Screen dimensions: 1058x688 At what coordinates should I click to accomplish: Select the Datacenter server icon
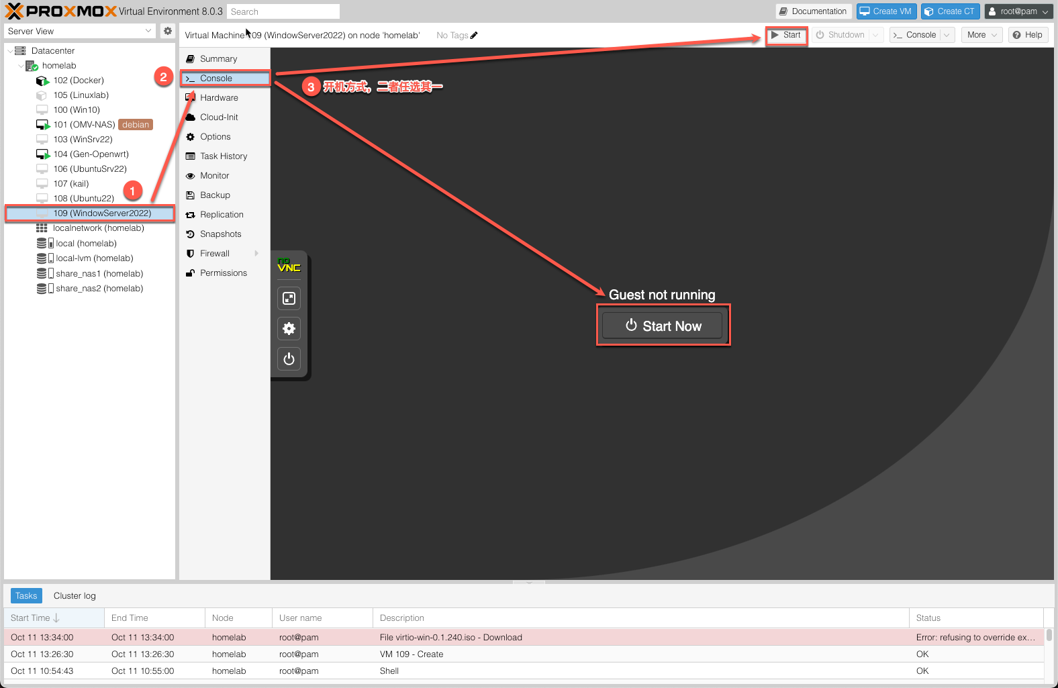[20, 51]
